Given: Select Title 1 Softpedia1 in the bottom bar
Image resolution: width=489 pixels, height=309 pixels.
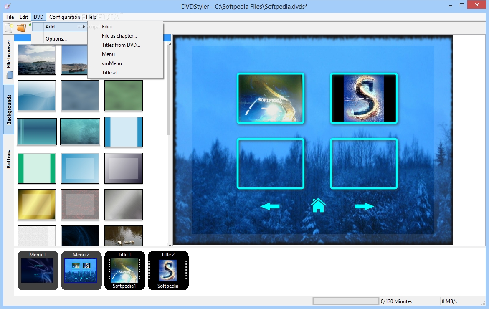Looking at the screenshot, I should 124,270.
